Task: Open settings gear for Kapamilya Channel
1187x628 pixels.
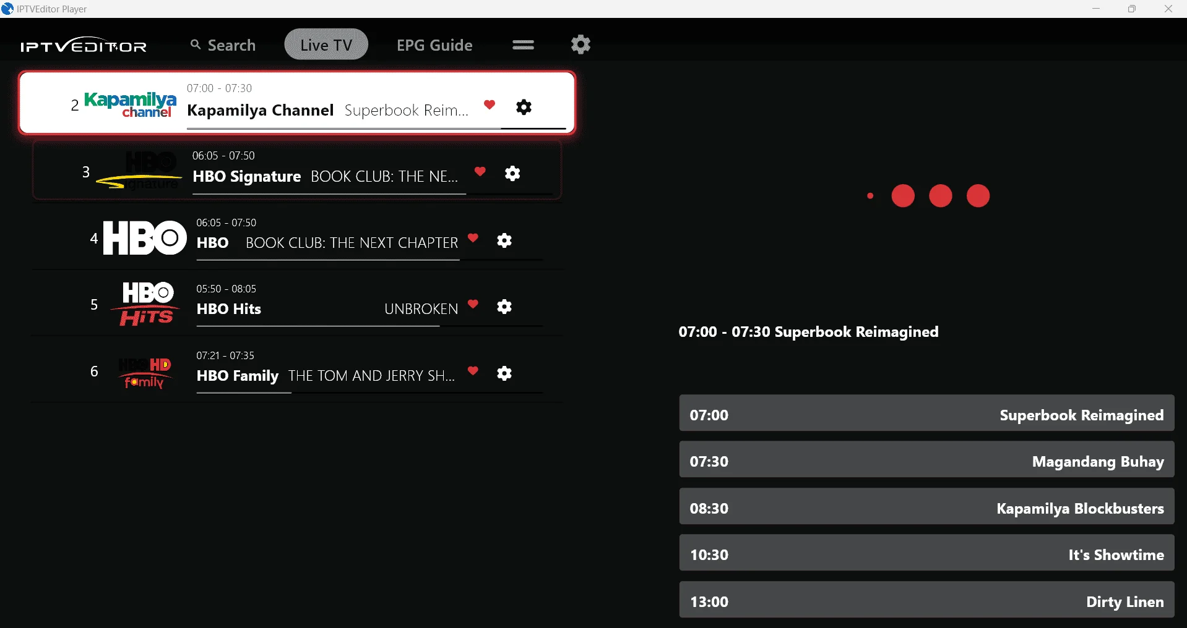Action: [x=524, y=107]
